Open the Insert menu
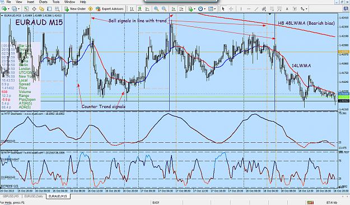Viewport: 350px width, 205px height. click(x=31, y=2)
